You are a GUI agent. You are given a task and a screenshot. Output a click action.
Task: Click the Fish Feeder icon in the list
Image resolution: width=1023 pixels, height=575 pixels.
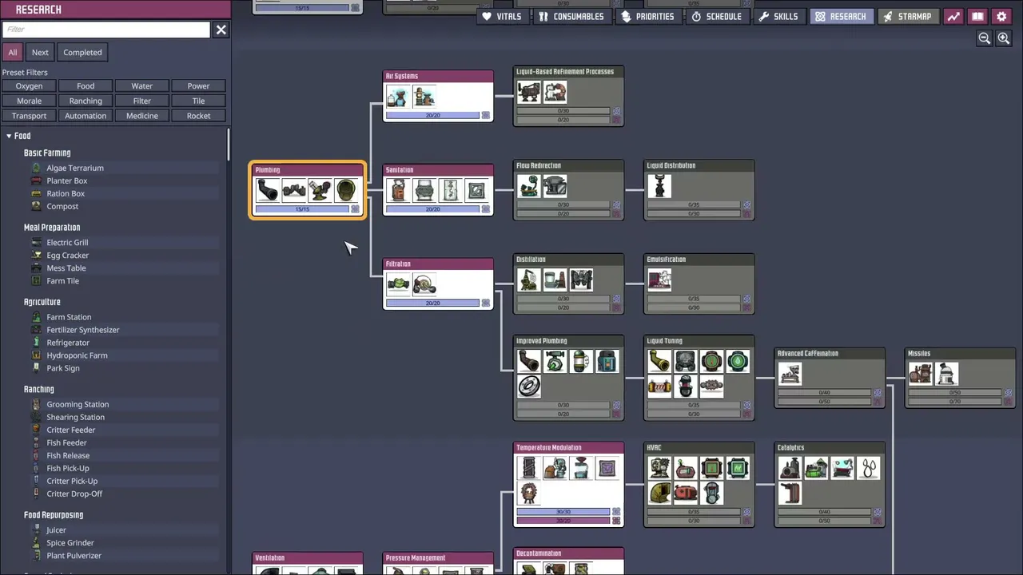(x=36, y=442)
